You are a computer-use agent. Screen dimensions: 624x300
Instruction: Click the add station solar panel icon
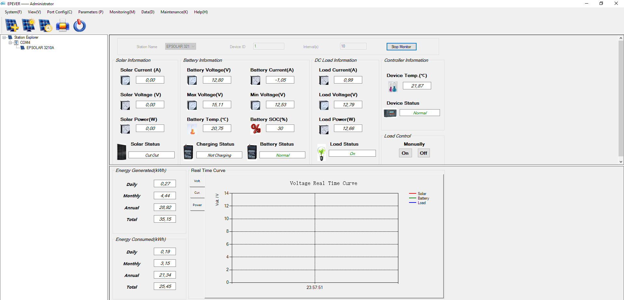tap(12, 25)
